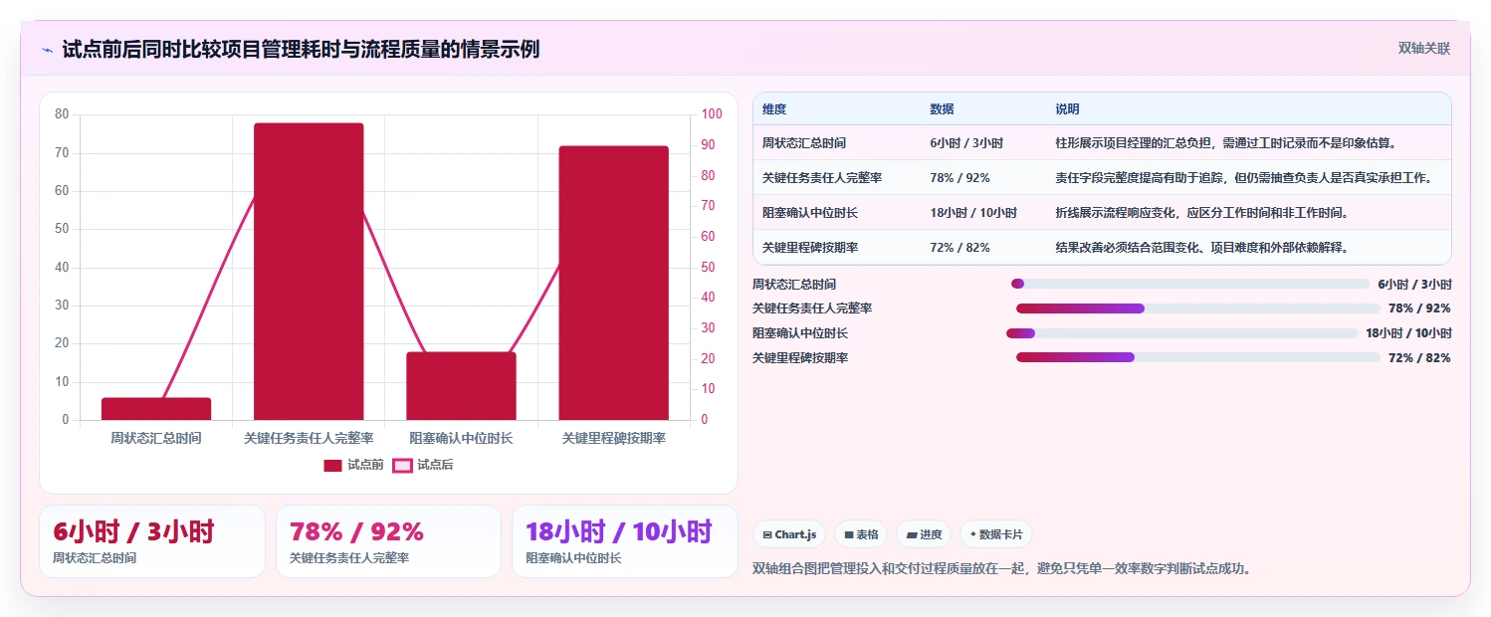
Task: Click the 说明 column header
Action: coord(1248,108)
